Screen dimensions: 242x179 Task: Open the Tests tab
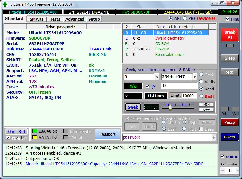pyautogui.click(x=55, y=19)
